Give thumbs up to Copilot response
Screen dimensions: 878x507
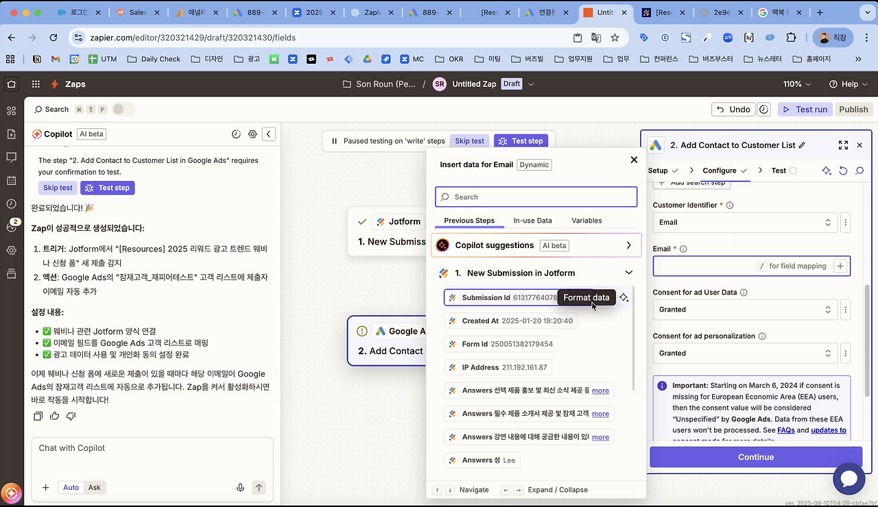coord(55,416)
